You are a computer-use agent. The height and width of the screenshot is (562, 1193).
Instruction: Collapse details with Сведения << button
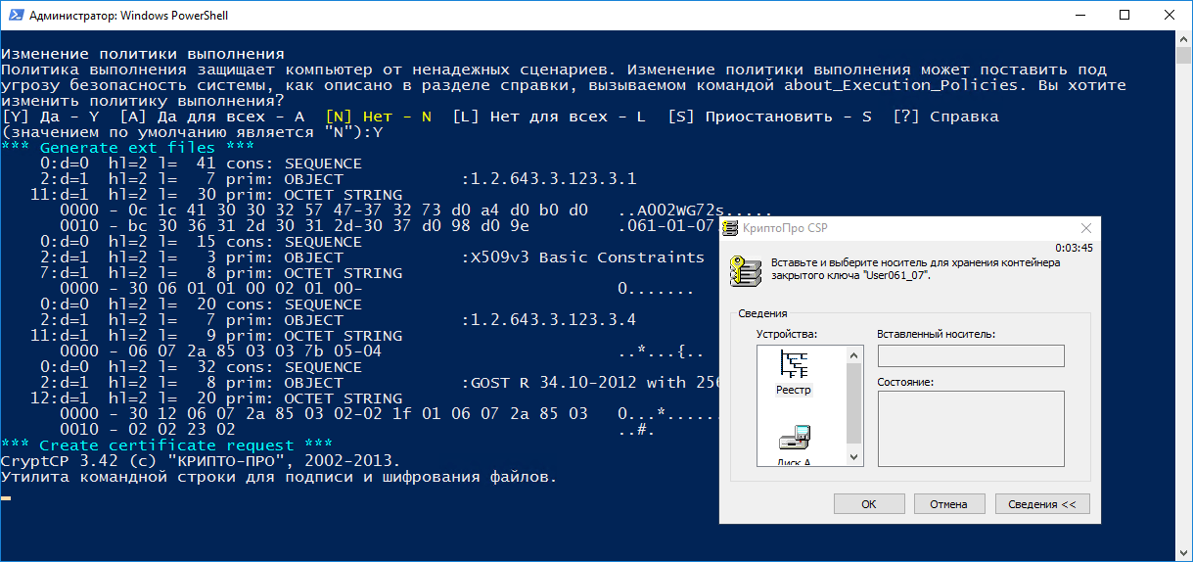(1041, 504)
